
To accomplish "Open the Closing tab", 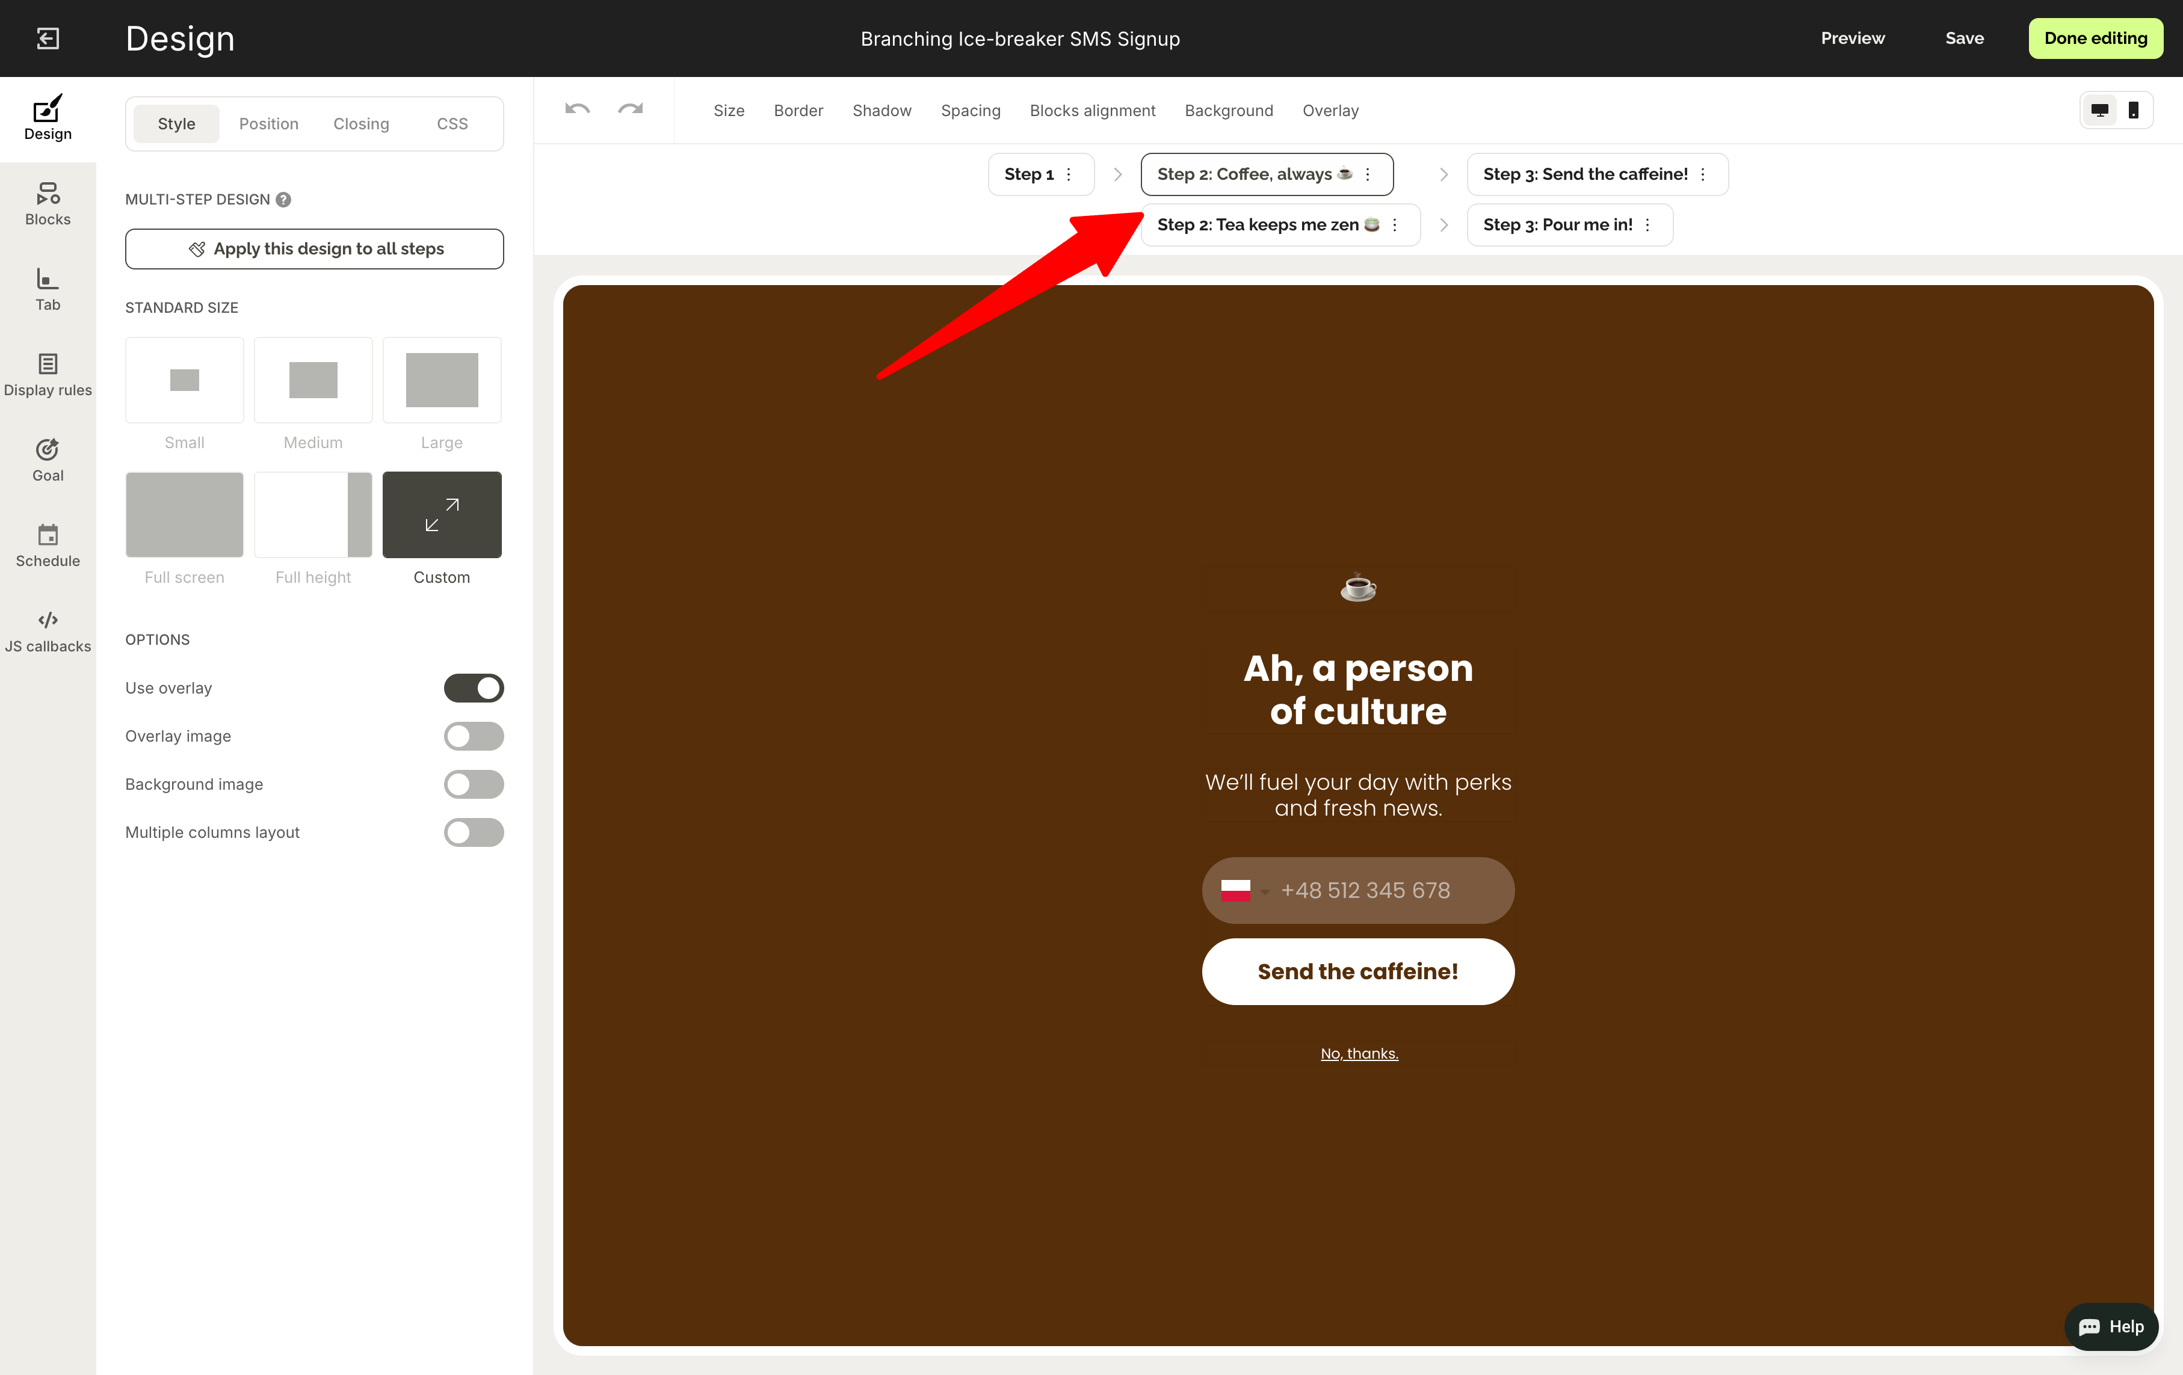I will pos(361,123).
